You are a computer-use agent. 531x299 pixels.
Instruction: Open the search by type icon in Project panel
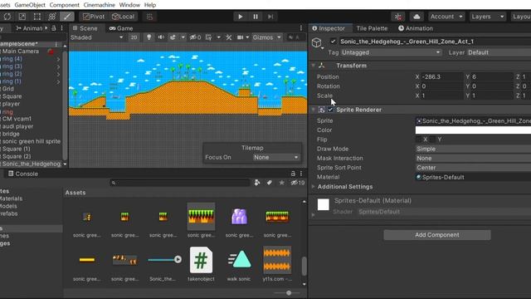click(x=257, y=183)
